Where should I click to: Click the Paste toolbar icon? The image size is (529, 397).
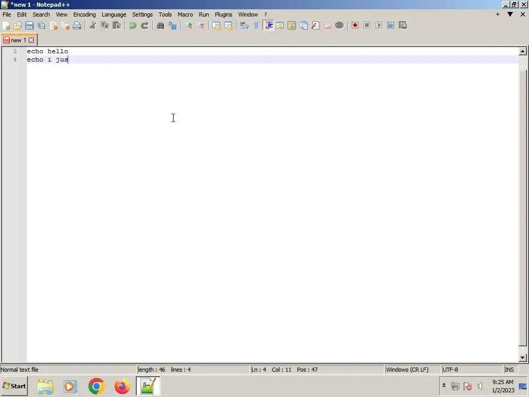point(117,26)
